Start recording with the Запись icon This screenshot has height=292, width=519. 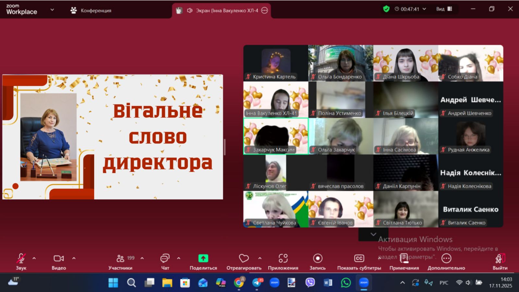(x=318, y=258)
